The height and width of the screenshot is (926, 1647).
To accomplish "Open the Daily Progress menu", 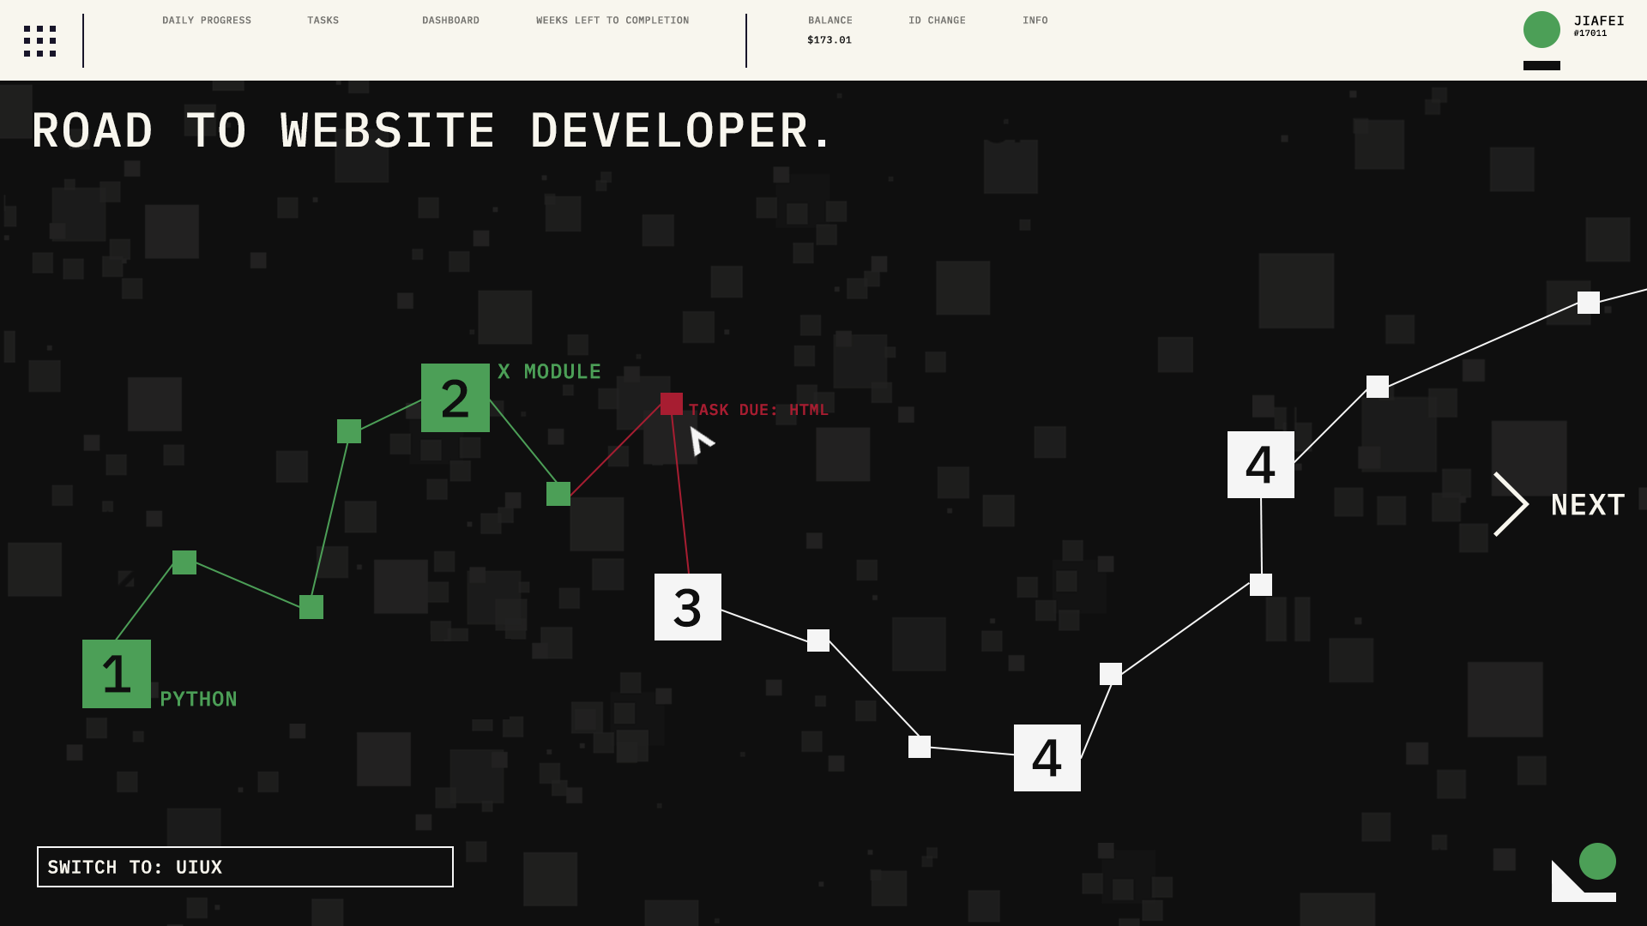I will [x=207, y=21].
